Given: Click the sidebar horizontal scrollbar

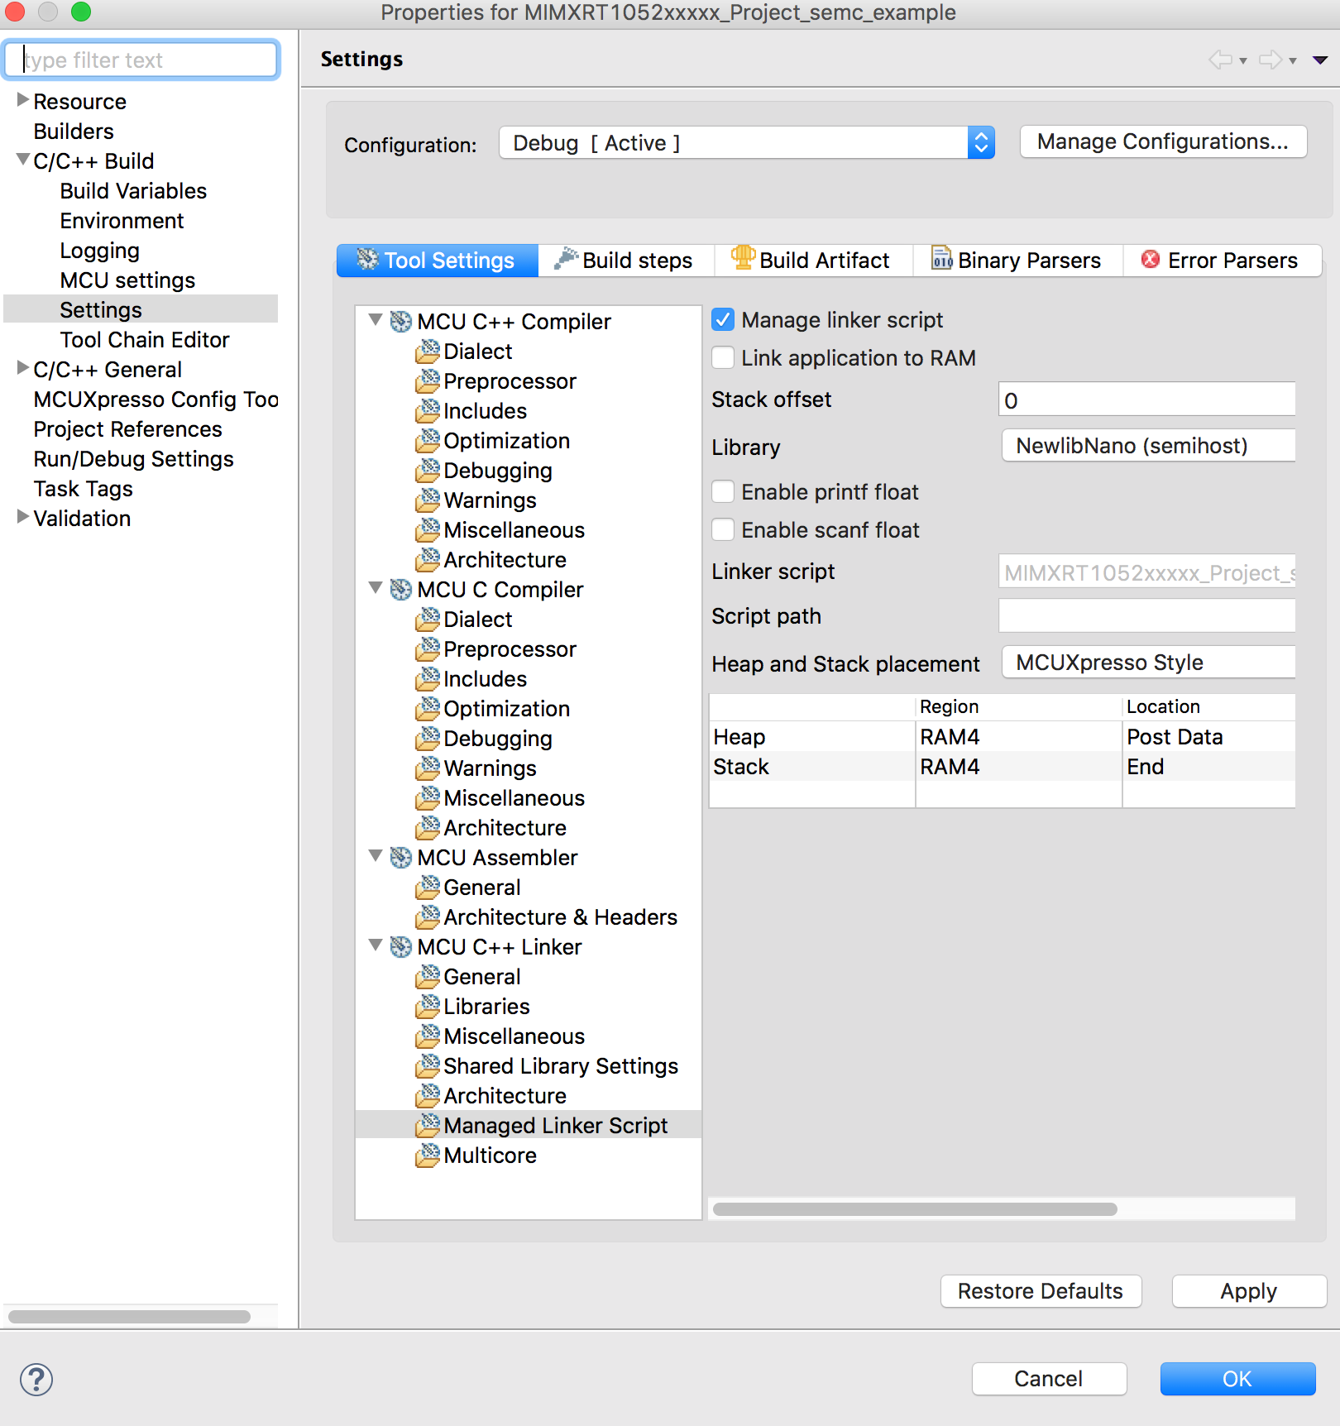Looking at the screenshot, I should pos(129,1317).
